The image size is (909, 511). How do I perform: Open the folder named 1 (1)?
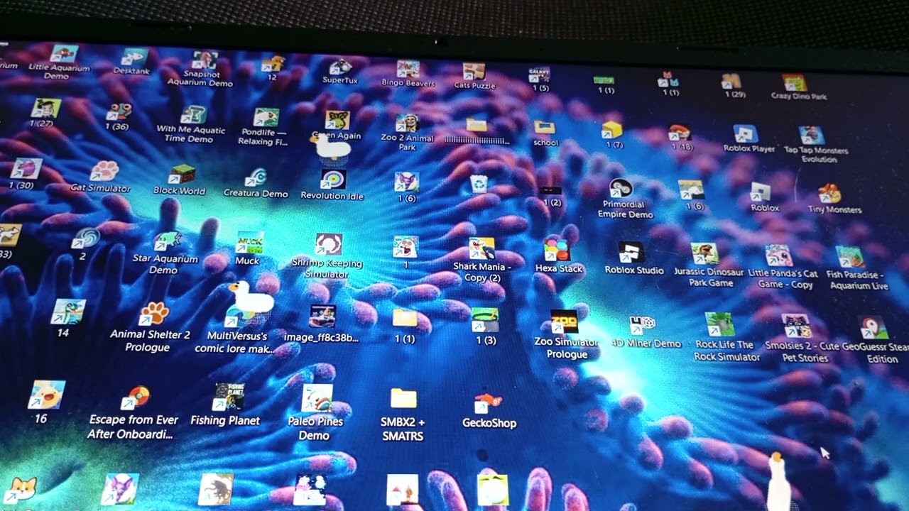(405, 318)
